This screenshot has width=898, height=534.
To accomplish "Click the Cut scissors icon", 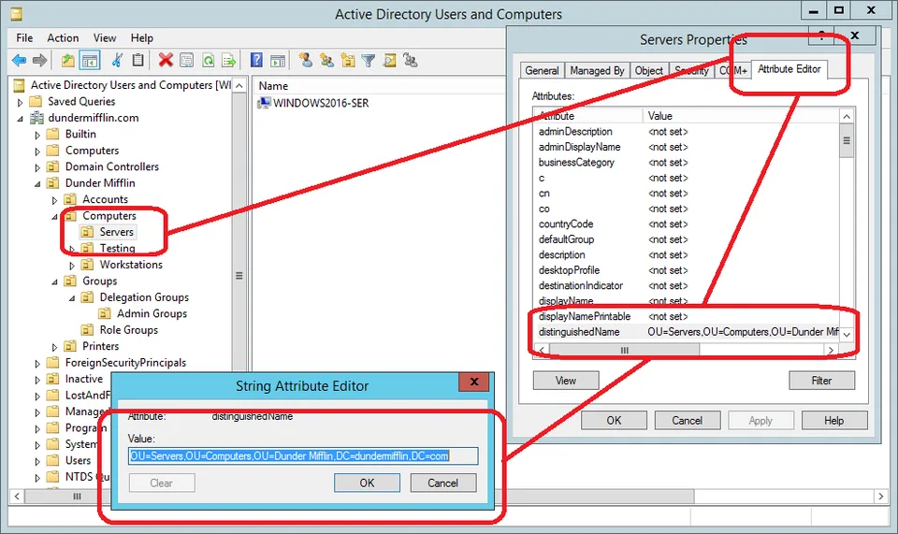I will [x=118, y=60].
